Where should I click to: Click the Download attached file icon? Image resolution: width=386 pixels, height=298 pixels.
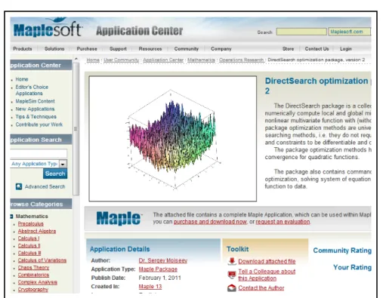click(x=232, y=261)
